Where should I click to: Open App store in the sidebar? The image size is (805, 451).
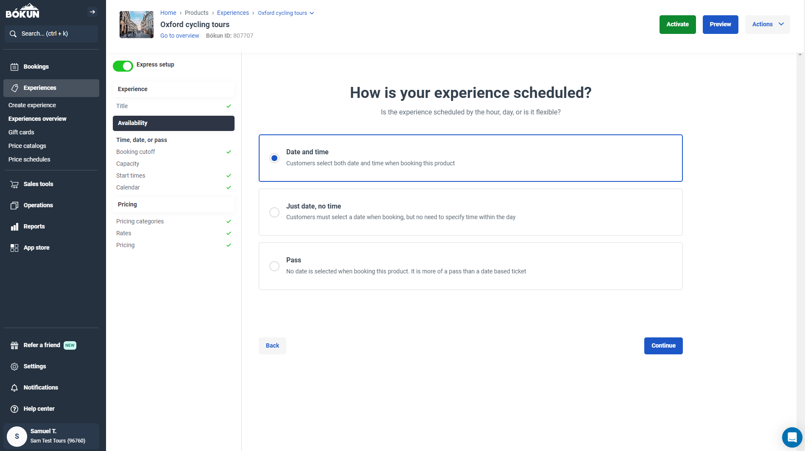[x=51, y=248]
